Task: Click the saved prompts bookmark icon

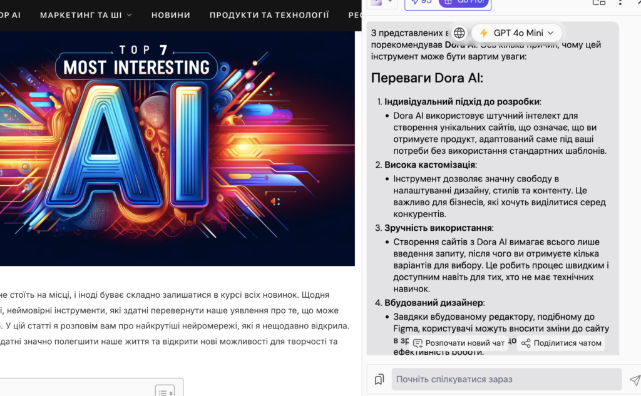Action: pos(379,379)
